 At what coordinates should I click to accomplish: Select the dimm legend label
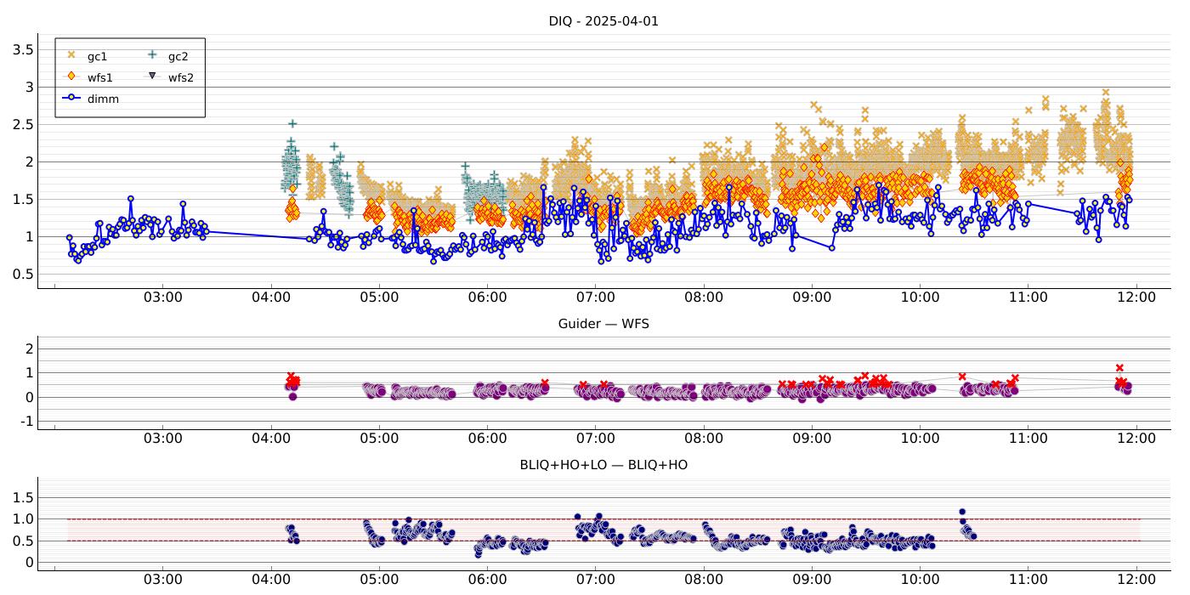103,99
